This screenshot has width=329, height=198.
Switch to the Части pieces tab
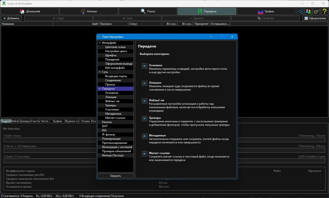[44, 121]
